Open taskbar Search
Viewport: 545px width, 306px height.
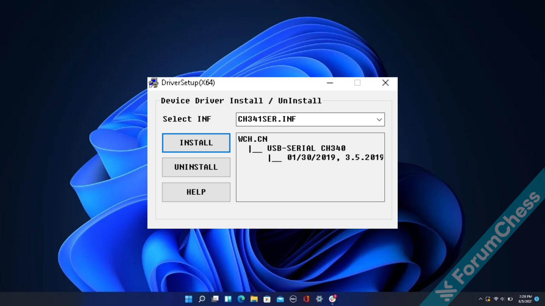(x=202, y=299)
